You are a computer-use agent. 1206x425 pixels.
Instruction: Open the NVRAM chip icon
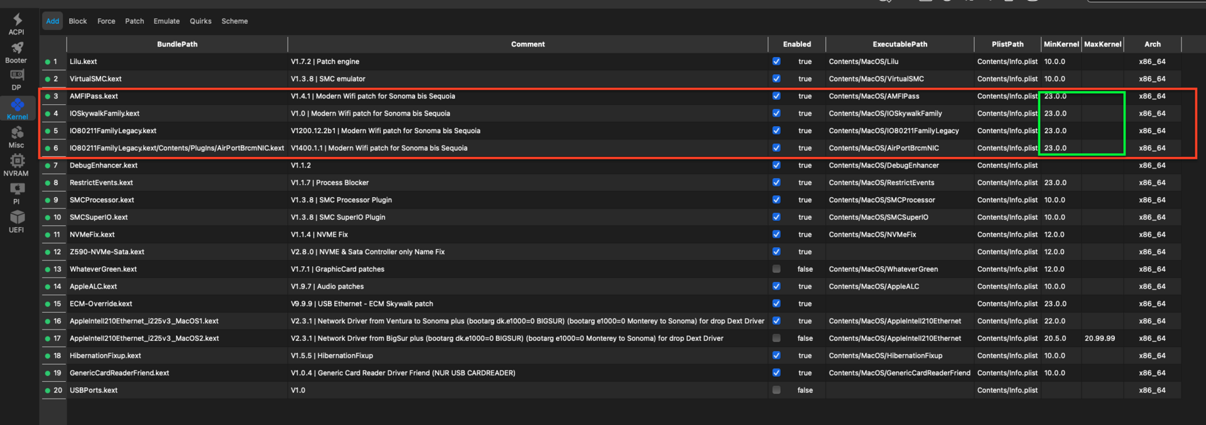click(17, 164)
